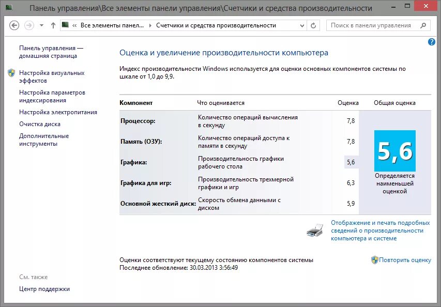
Task: Open the breadcrumb arrow after 'Все элементы панел...'
Action: coord(150,26)
